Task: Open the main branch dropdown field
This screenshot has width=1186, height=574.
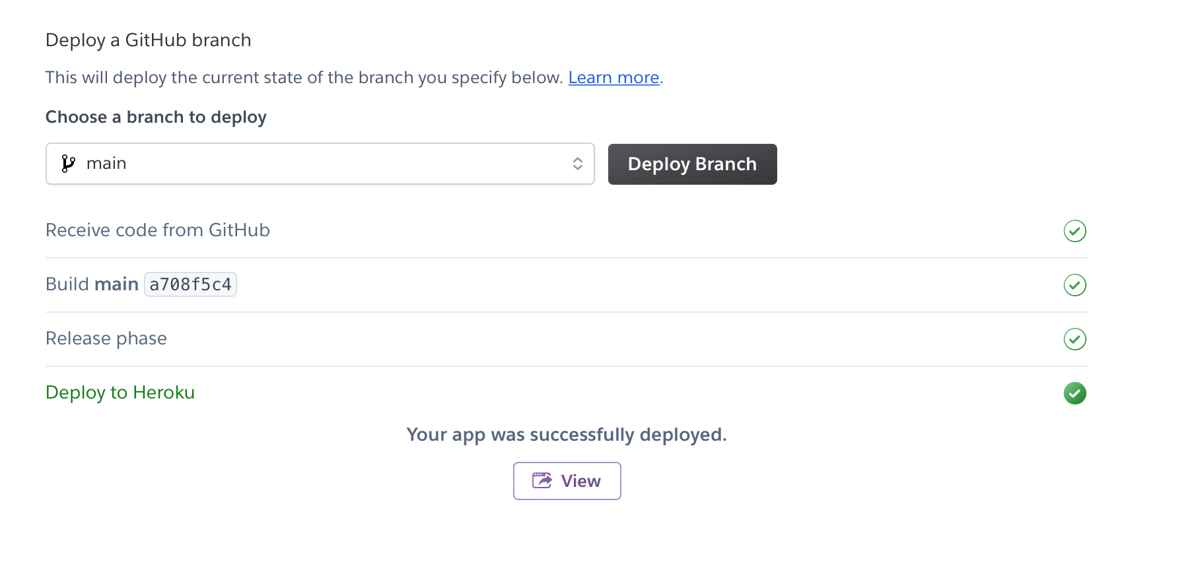Action: coord(320,164)
